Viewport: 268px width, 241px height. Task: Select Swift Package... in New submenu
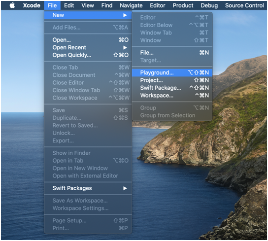172,88
